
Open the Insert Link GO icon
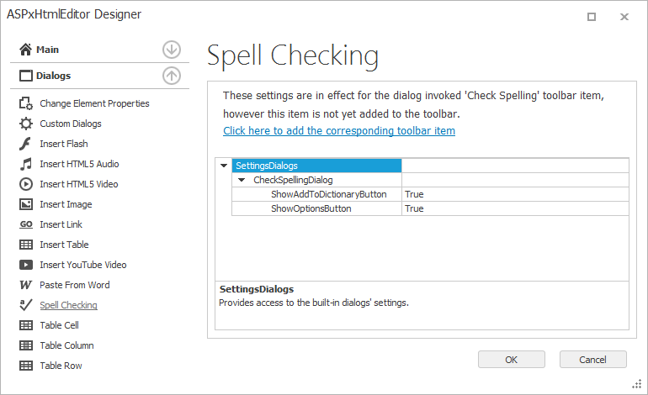pyautogui.click(x=25, y=224)
